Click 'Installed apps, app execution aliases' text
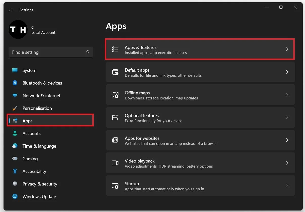Image resolution: width=305 pixels, height=212 pixels. tap(156, 53)
